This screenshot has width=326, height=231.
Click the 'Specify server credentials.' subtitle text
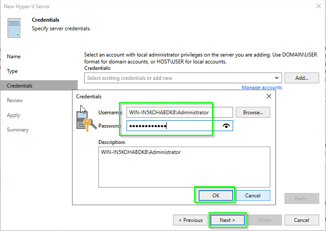point(61,28)
